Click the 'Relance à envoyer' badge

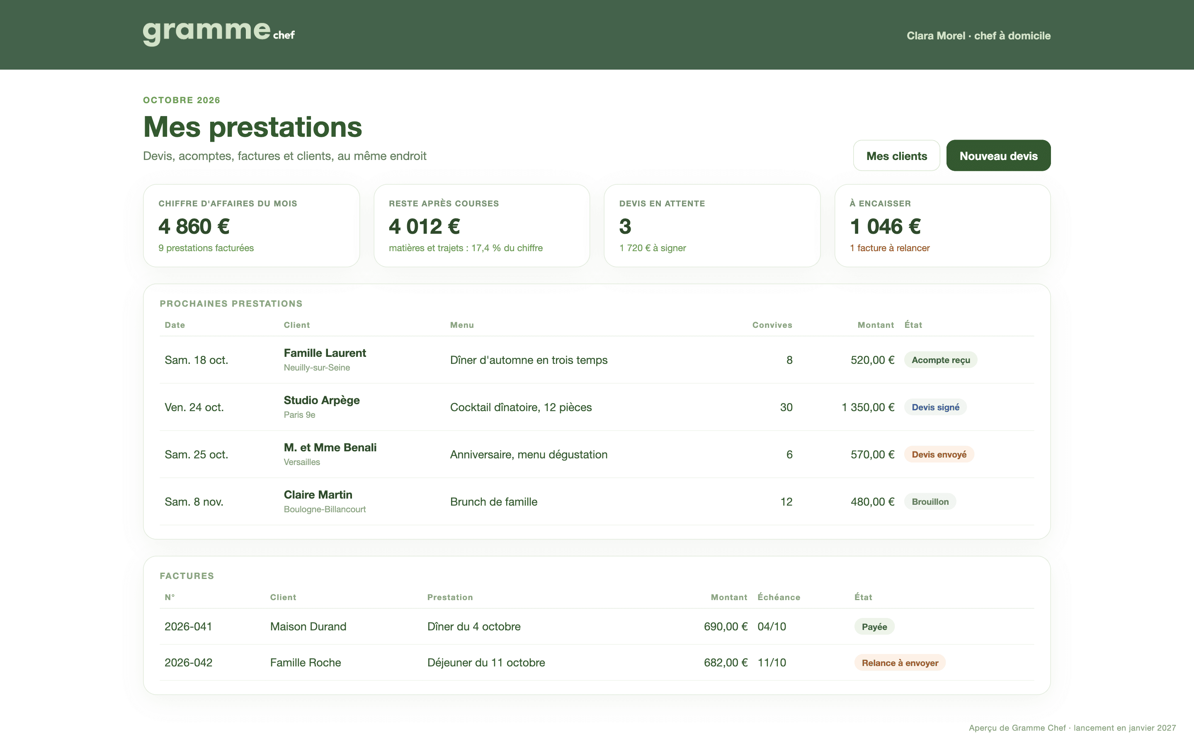point(900,663)
